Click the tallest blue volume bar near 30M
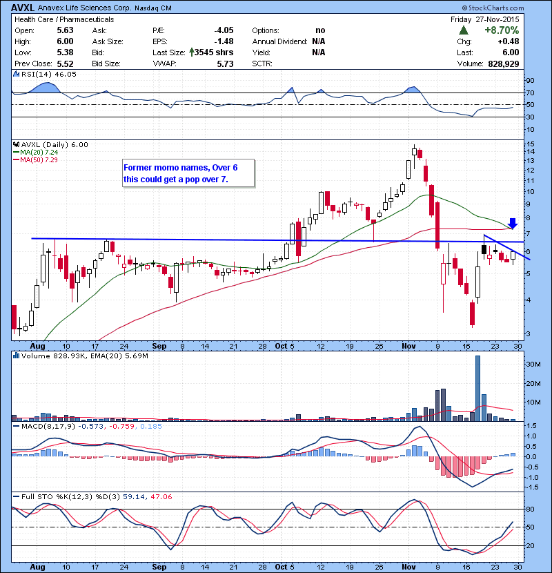The image size is (552, 573). 478,388
